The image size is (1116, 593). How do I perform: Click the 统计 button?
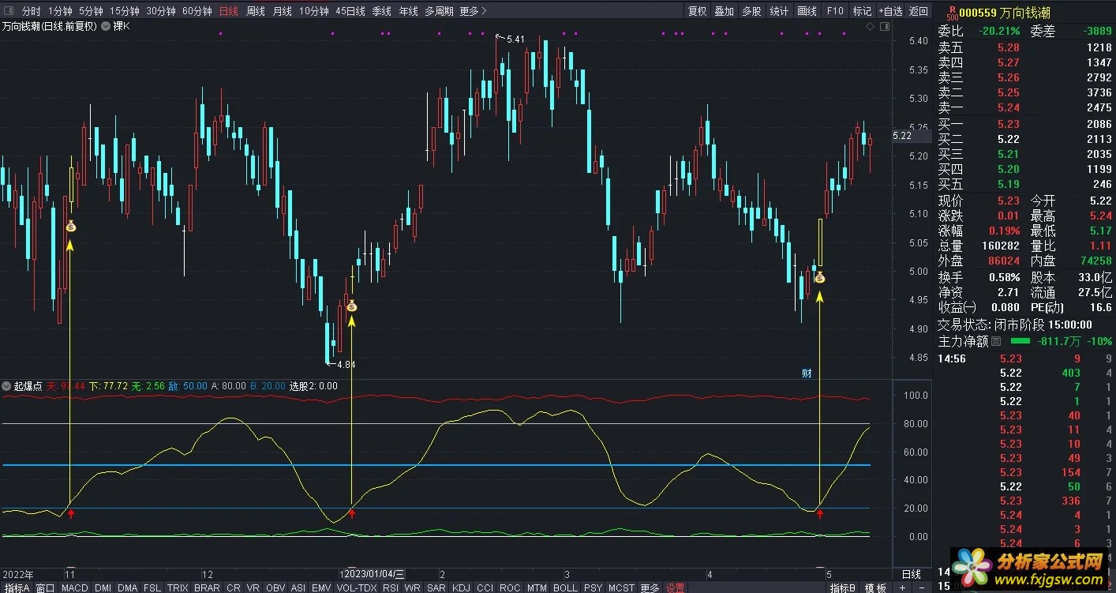point(779,11)
